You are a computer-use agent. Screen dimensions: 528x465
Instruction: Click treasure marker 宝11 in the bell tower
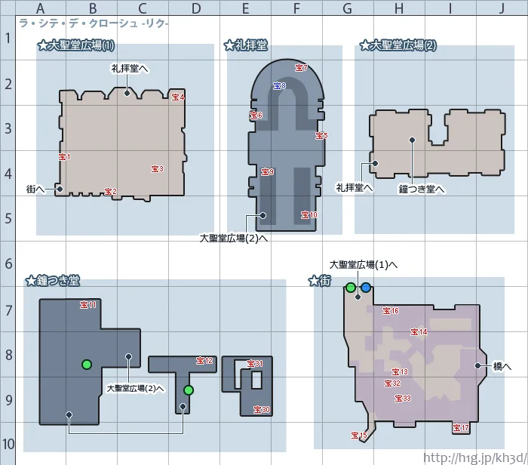(87, 306)
